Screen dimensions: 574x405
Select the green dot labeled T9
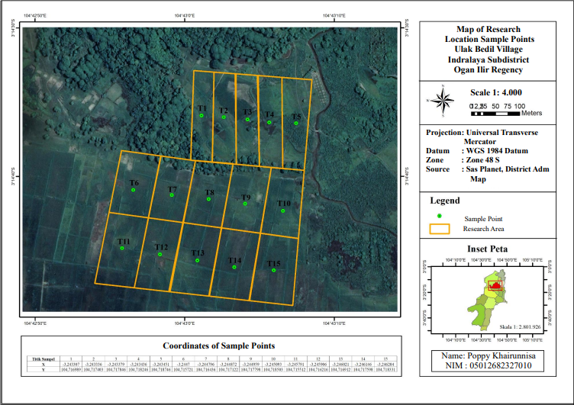coord(245,204)
